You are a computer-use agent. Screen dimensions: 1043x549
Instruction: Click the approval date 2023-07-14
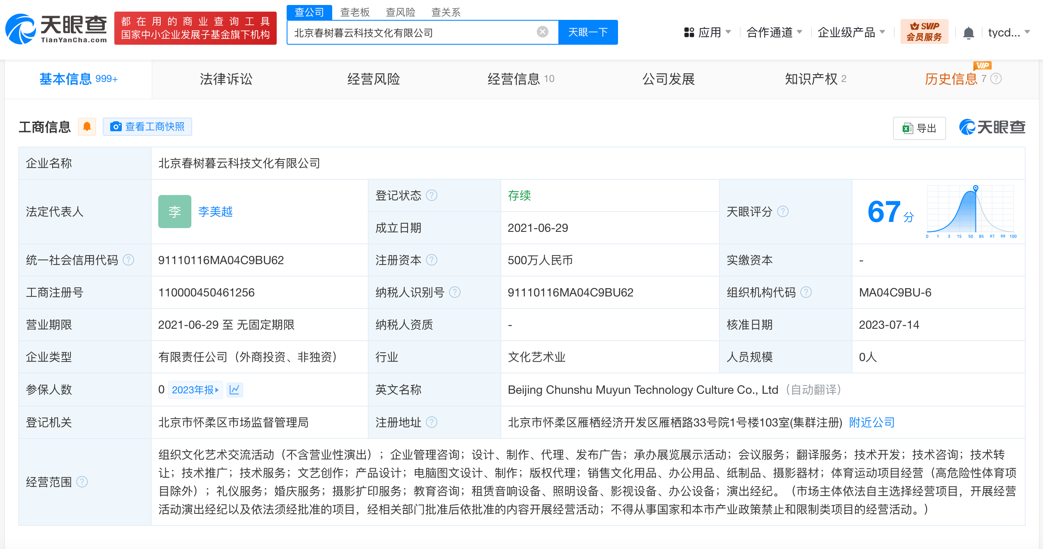pyautogui.click(x=889, y=325)
